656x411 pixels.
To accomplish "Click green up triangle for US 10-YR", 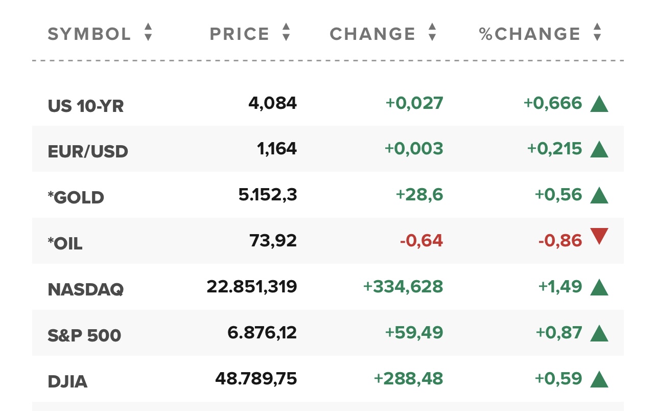I will [x=599, y=104].
